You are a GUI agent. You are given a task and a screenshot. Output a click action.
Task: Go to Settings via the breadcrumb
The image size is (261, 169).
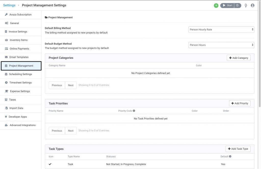9,5
